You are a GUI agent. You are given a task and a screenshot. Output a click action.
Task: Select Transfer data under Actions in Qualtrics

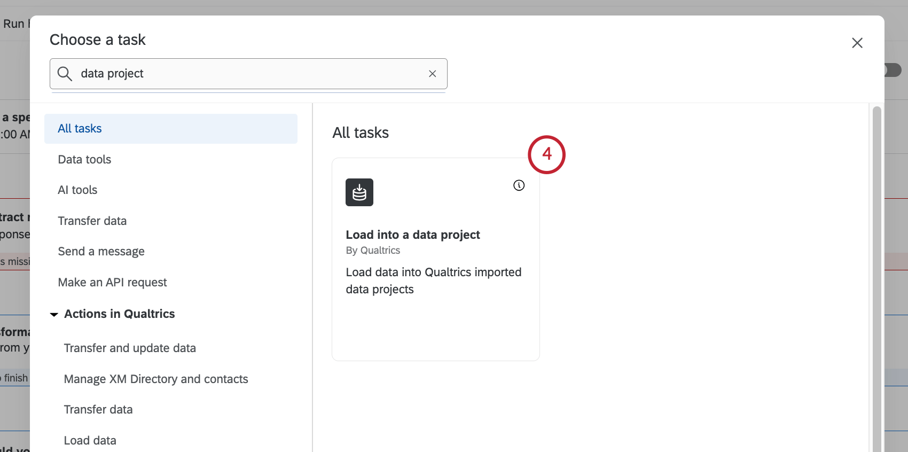(x=98, y=410)
